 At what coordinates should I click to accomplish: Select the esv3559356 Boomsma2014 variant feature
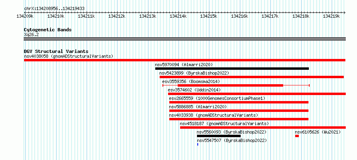[x=236, y=85]
